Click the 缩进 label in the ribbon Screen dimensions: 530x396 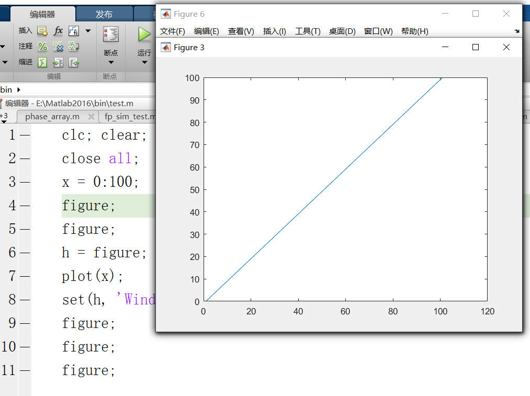tap(25, 62)
